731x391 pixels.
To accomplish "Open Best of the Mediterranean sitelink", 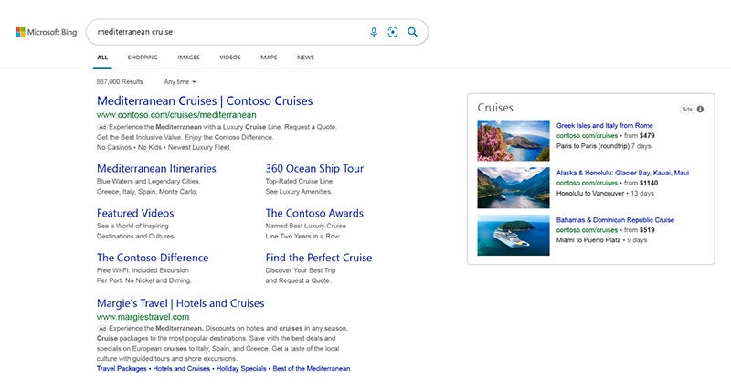I will pos(311,369).
